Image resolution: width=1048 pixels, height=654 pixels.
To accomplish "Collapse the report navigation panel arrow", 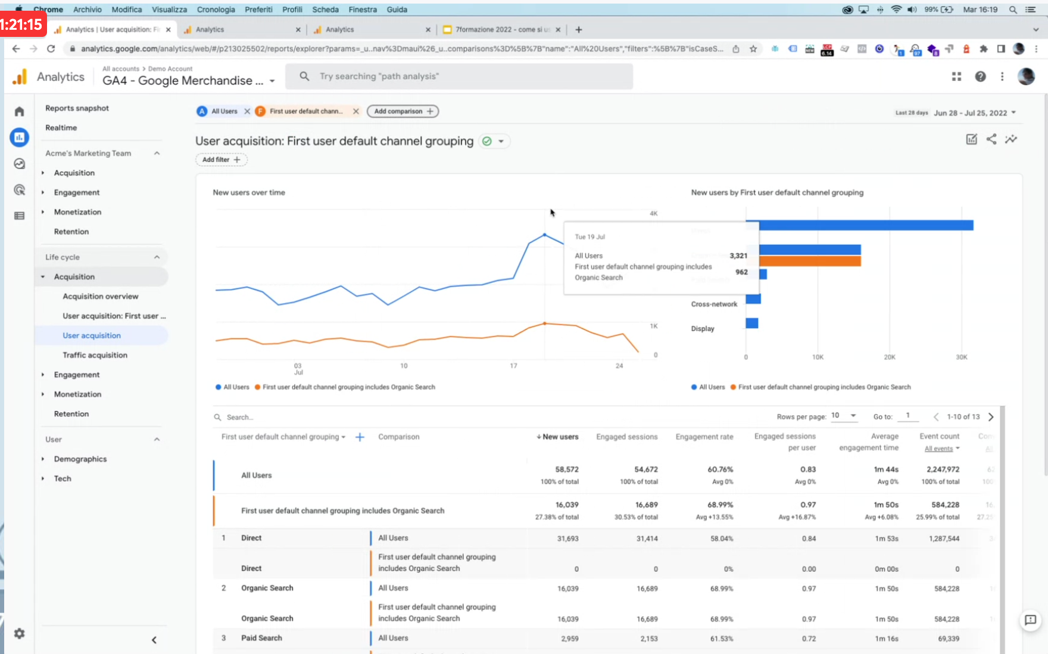I will [154, 640].
